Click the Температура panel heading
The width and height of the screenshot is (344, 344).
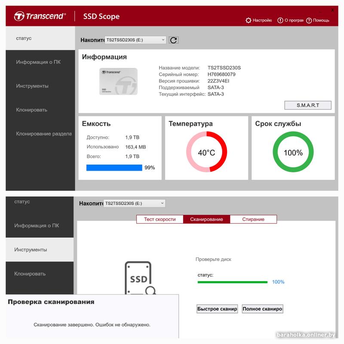click(190, 124)
